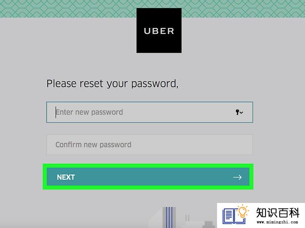Click the key icon in password field
This screenshot has height=228, width=305.
237,112
